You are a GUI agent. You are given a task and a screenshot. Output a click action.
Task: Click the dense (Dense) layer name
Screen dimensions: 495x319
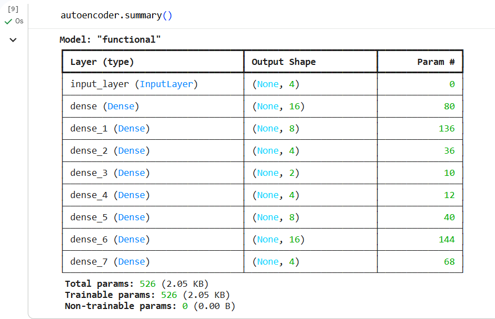(104, 106)
